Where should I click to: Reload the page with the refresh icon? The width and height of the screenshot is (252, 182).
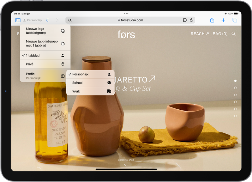coord(191,20)
